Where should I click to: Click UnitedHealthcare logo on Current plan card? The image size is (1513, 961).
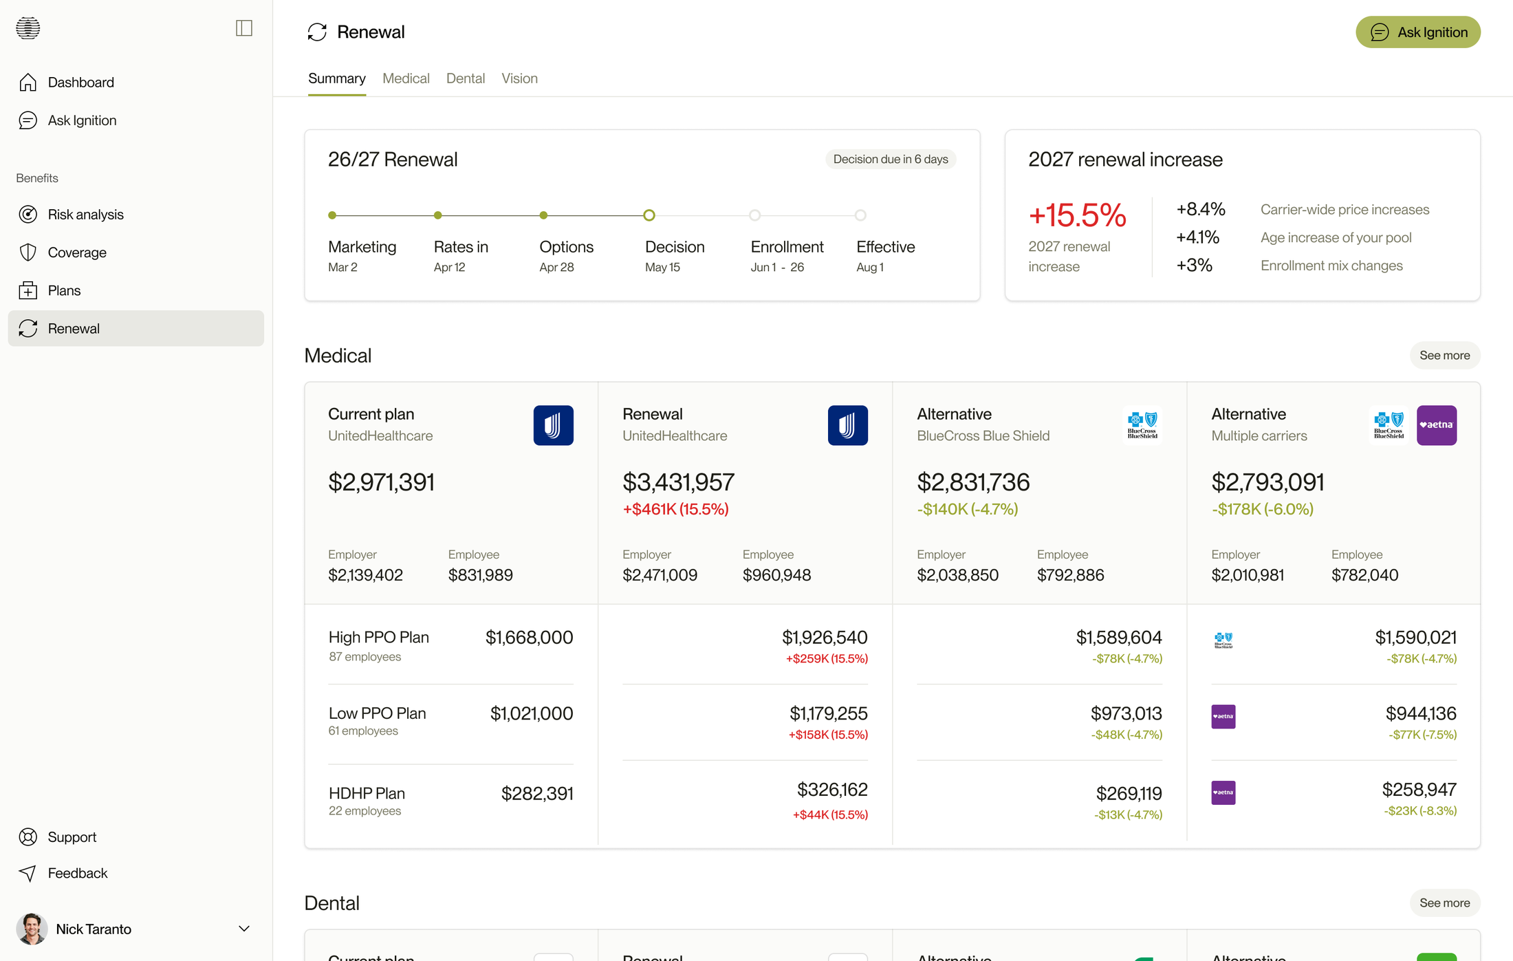coord(554,425)
